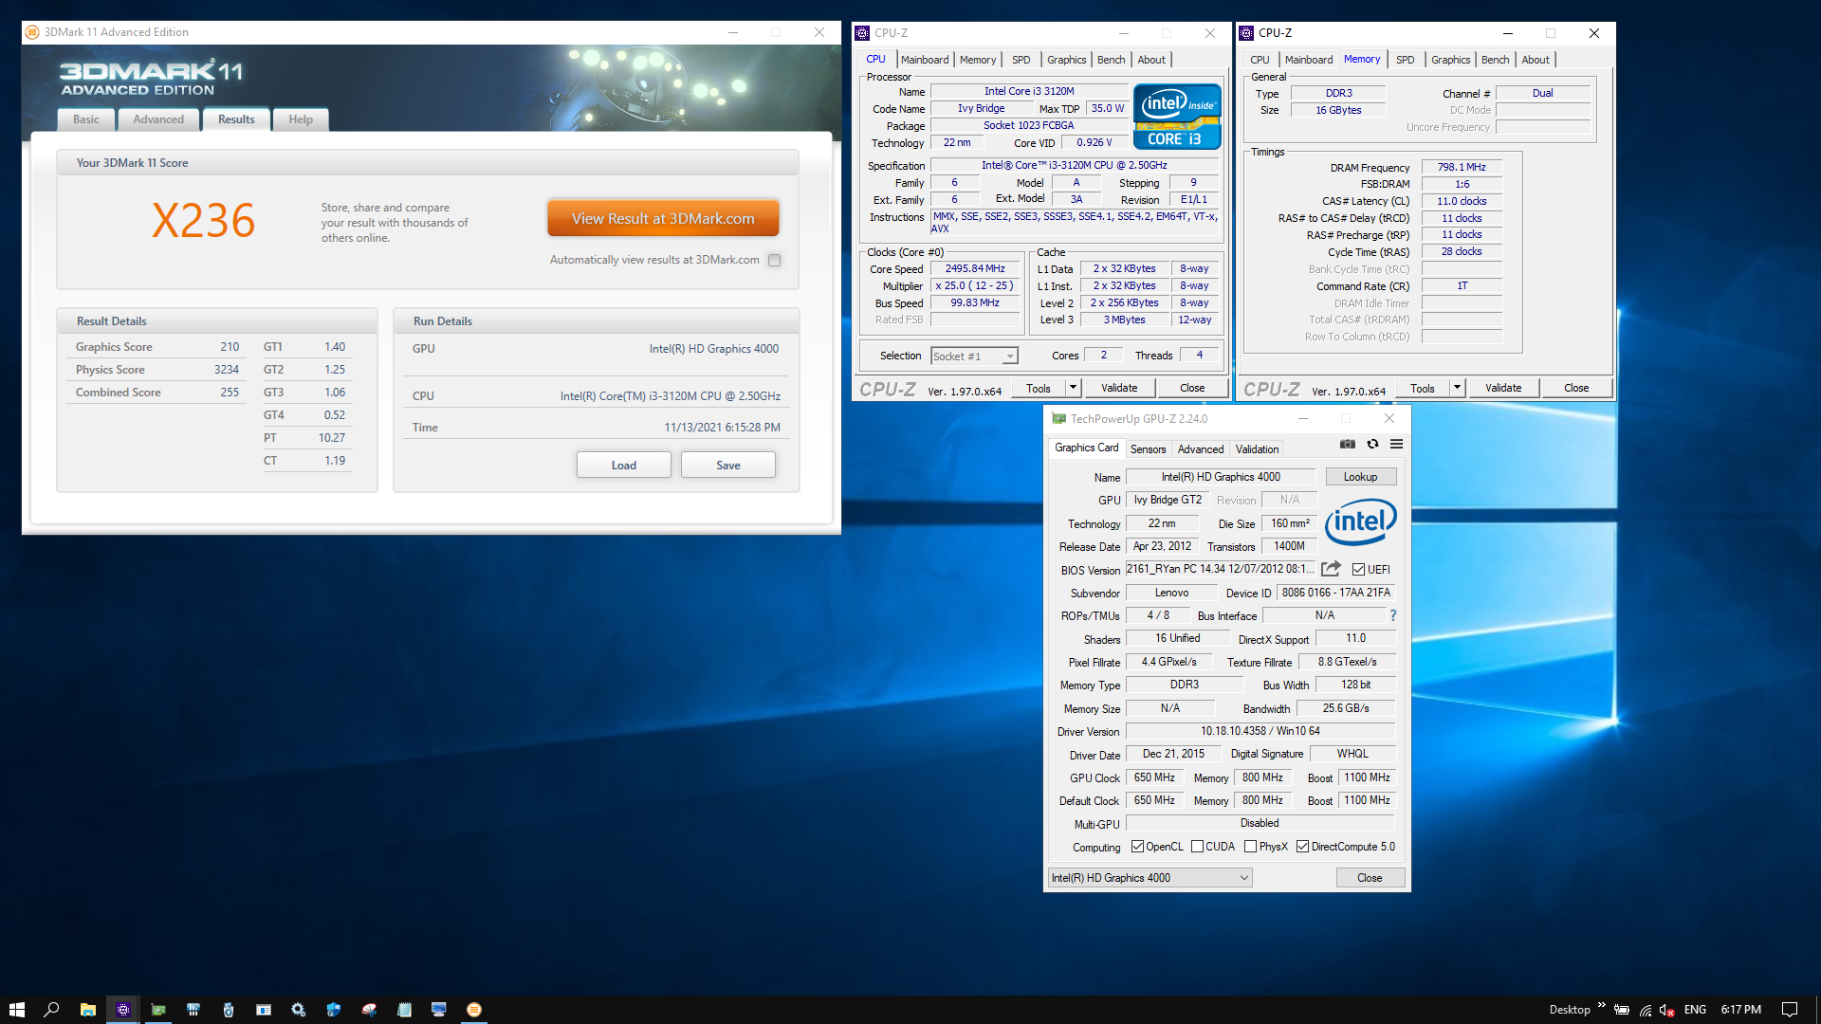The image size is (1821, 1024).
Task: Open the Sensors tab in GPU-Z
Action: [1148, 449]
